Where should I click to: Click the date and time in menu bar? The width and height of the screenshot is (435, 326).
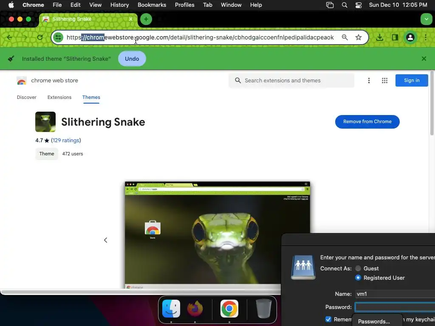coord(398,5)
